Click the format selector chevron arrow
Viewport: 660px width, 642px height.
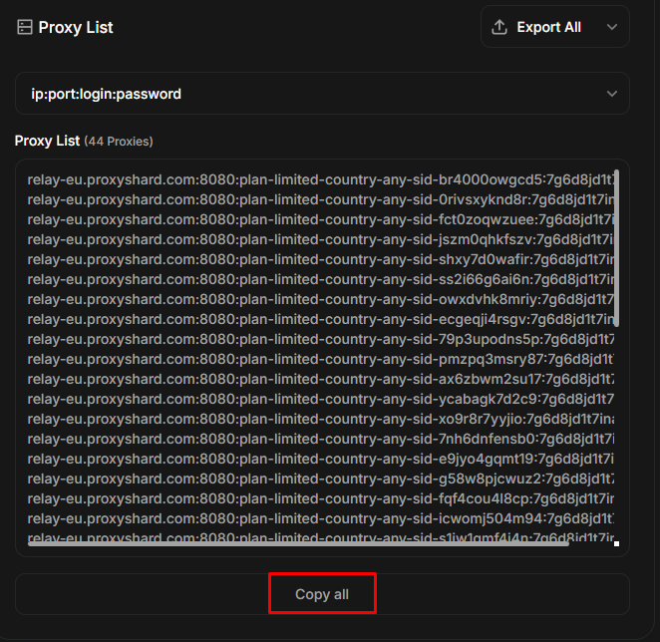[612, 94]
